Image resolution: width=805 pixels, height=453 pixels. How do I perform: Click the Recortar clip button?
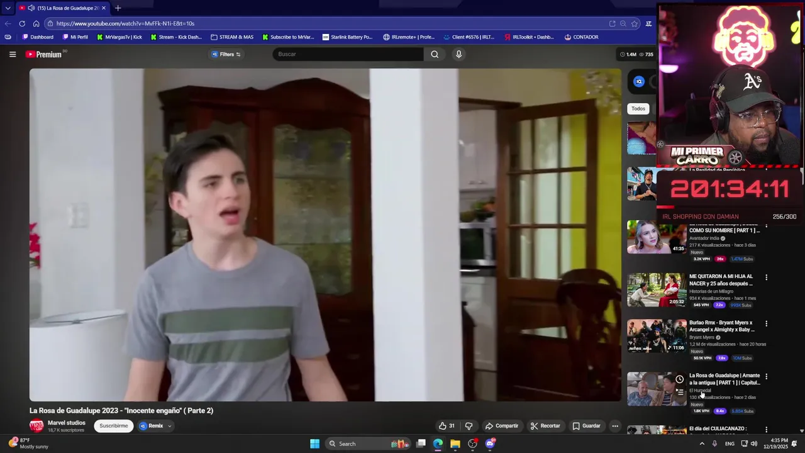545,426
